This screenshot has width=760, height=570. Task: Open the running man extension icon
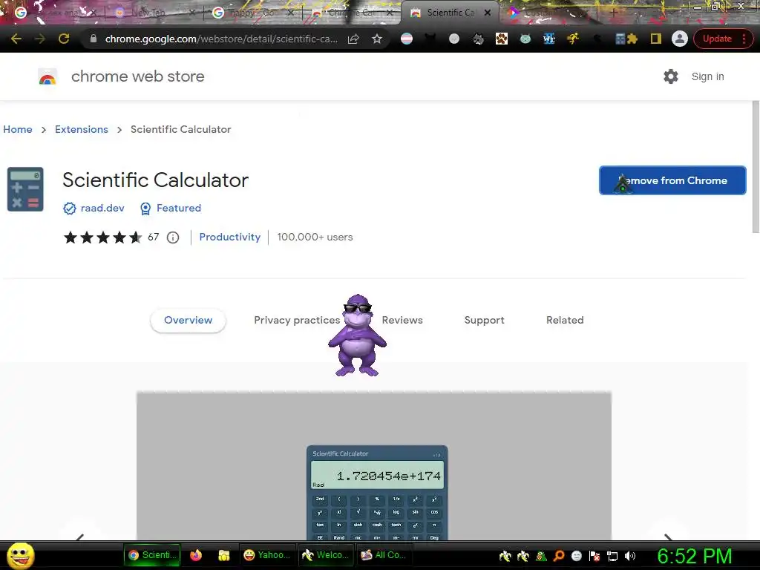(573, 39)
